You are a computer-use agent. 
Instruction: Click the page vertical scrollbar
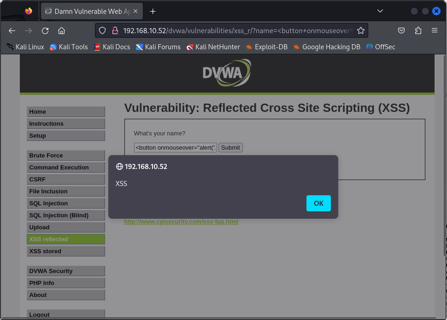445,155
